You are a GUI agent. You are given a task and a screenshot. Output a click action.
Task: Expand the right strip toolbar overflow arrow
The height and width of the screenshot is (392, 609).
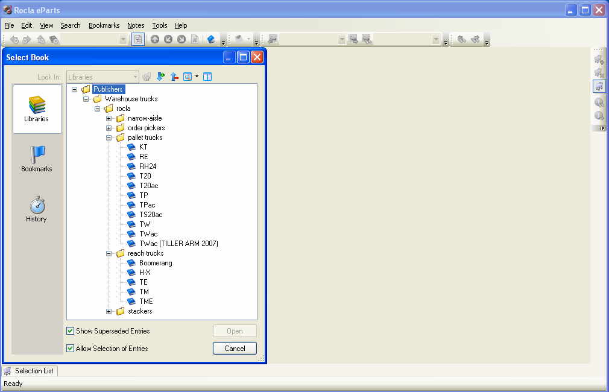coord(602,128)
